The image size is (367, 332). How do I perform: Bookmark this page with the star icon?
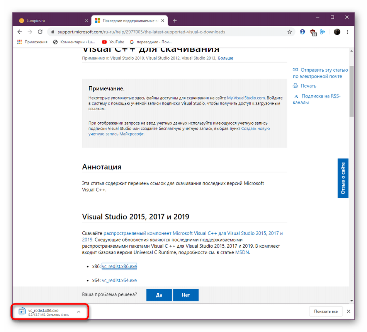pos(289,32)
